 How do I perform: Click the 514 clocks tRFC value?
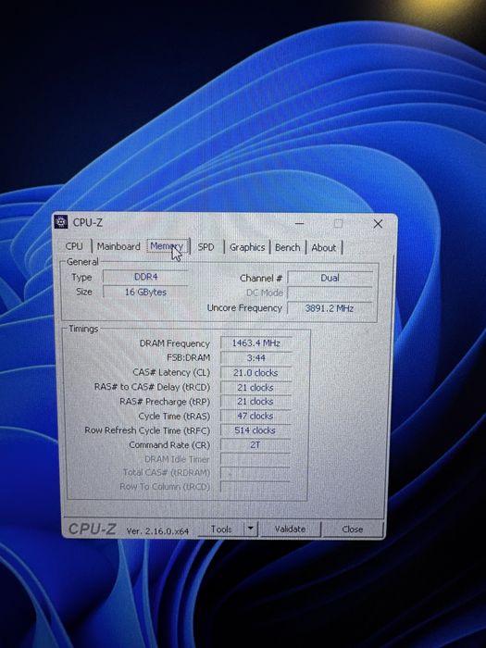tap(255, 430)
